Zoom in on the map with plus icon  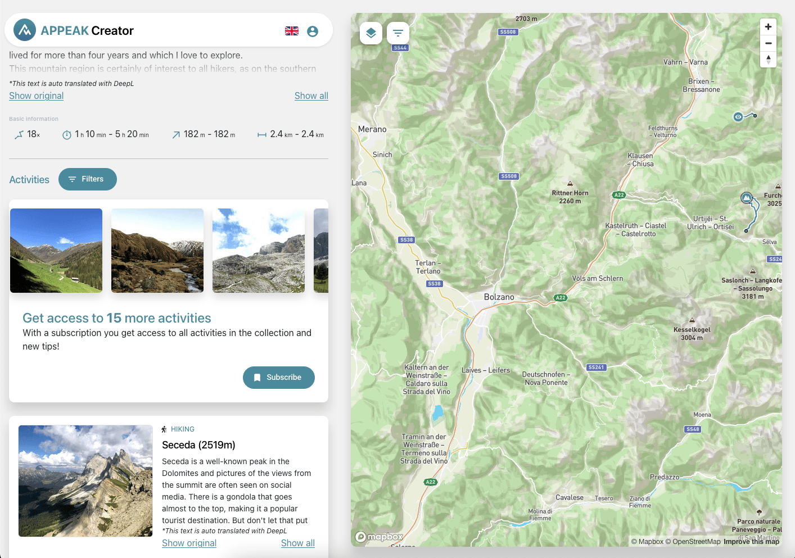[768, 26]
